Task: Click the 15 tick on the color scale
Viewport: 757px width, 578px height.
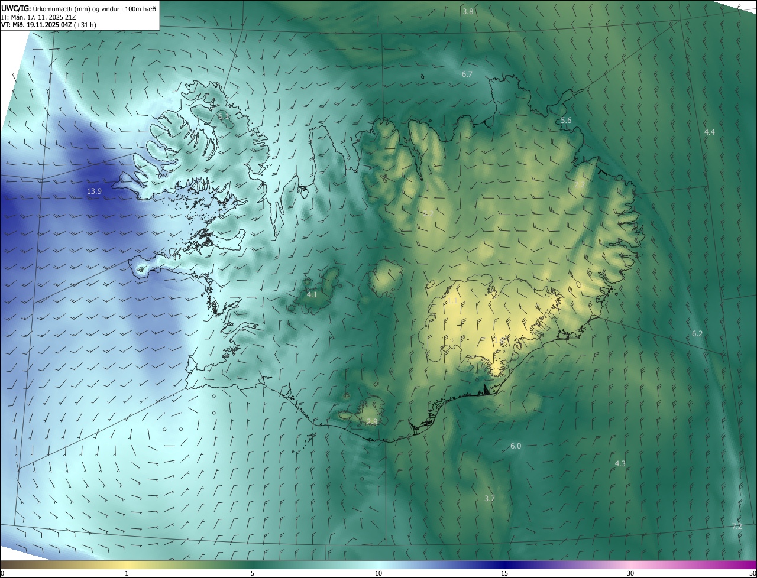Action: pos(504,573)
